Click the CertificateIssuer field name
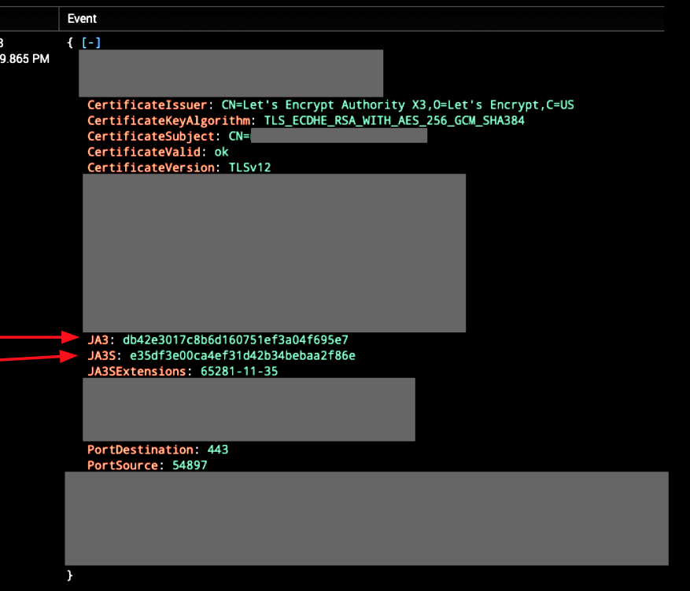 tap(146, 105)
